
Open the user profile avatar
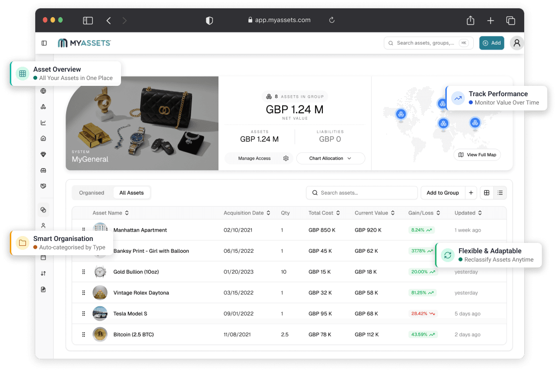pos(517,43)
